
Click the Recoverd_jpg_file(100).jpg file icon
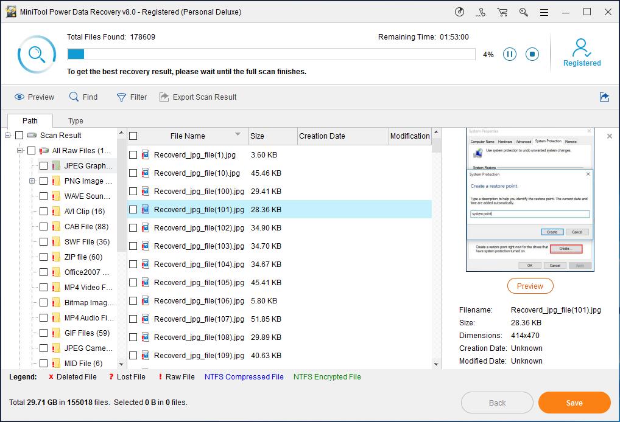(x=146, y=191)
